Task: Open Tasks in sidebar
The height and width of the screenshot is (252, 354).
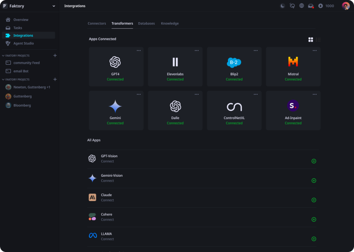Action: [28, 28]
